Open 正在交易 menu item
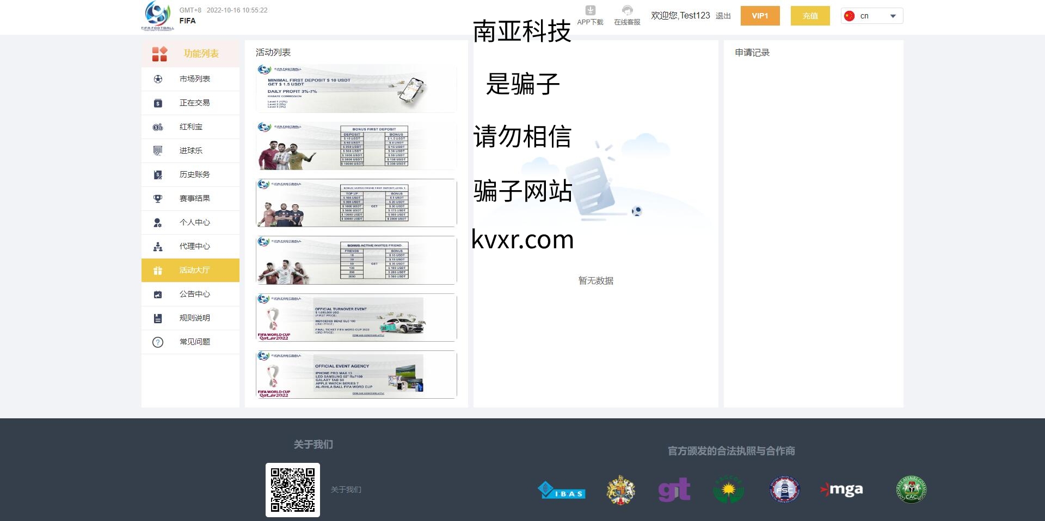Screen dimensions: 1045x521 click(x=190, y=103)
